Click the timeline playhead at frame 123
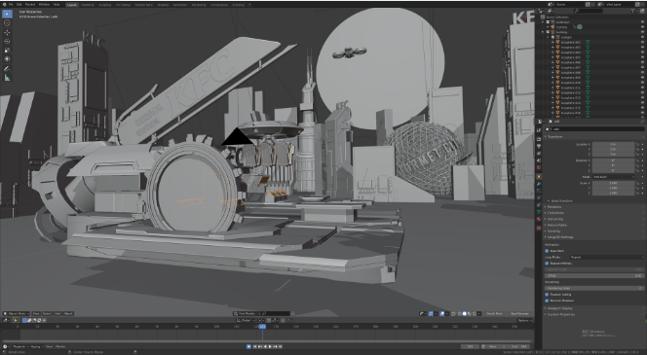 [262, 326]
